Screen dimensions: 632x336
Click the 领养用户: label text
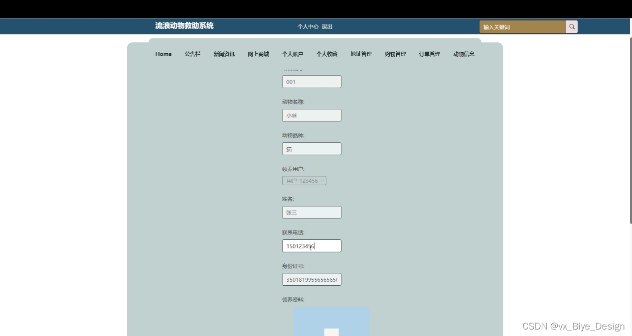[x=293, y=169]
